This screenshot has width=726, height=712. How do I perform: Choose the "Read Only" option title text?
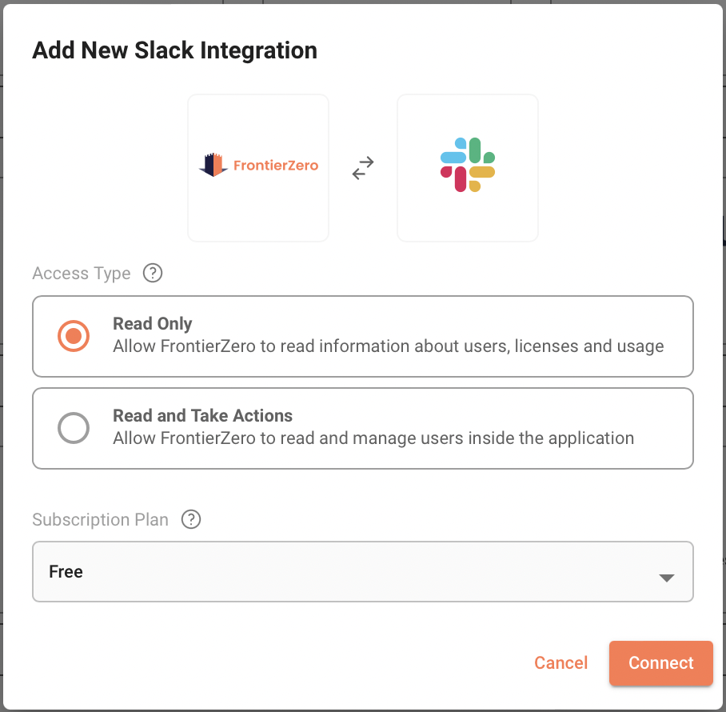(x=153, y=324)
